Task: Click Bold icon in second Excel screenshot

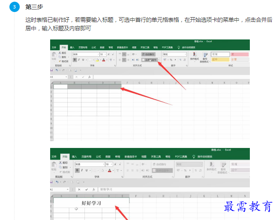Action: tap(77, 170)
